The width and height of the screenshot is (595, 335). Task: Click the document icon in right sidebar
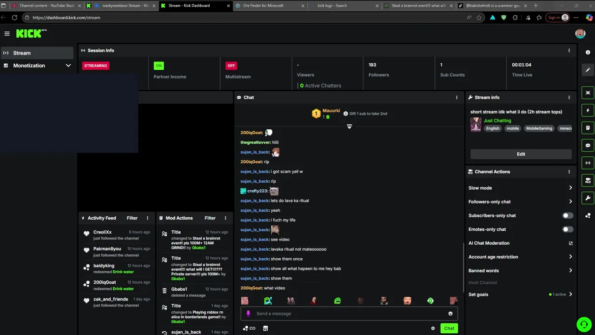588,128
